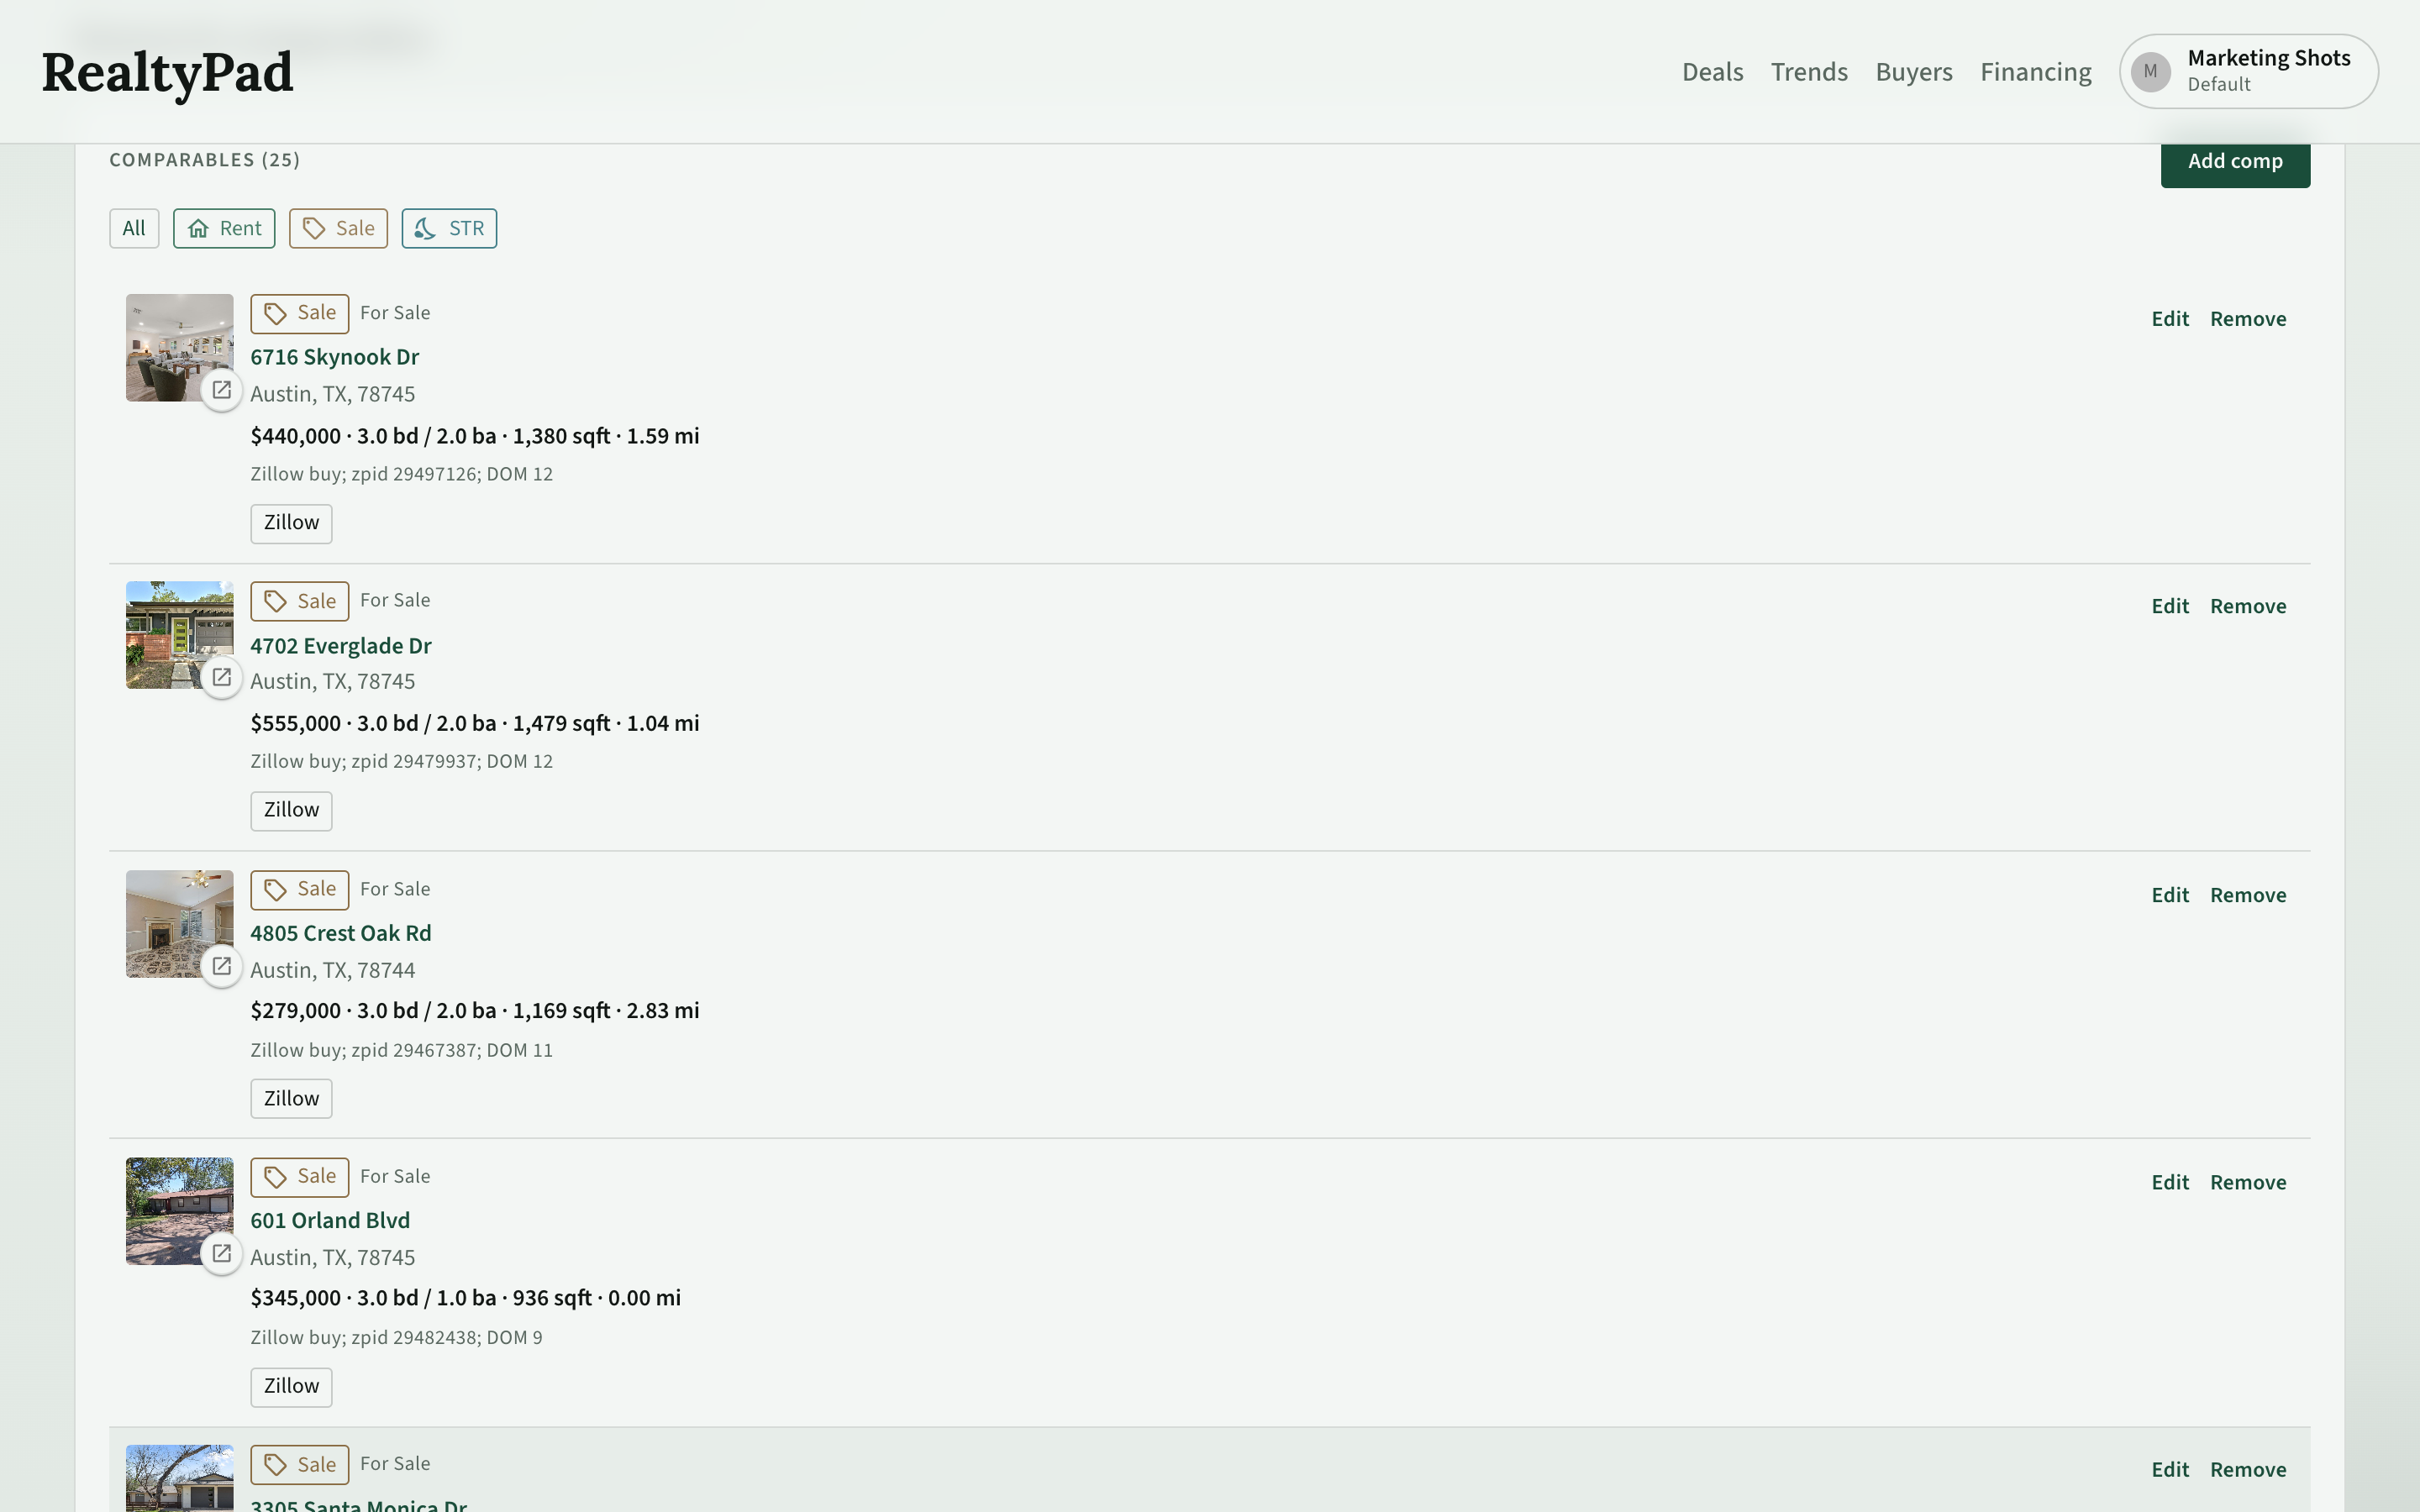2420x1512 pixels.
Task: Click the M avatar icon in profile menu
Action: 2151,72
